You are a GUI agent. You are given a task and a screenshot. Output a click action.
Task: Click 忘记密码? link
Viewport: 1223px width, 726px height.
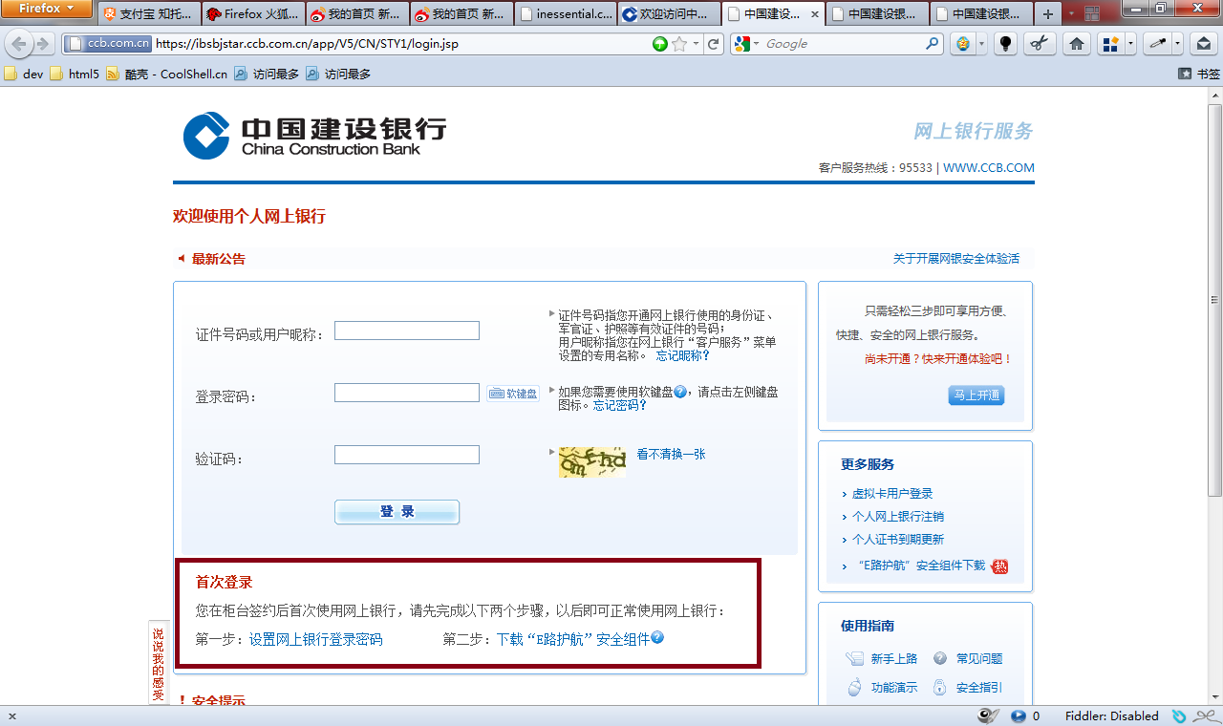point(620,405)
